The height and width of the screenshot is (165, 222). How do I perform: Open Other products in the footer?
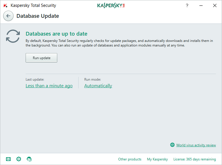pos(129,159)
